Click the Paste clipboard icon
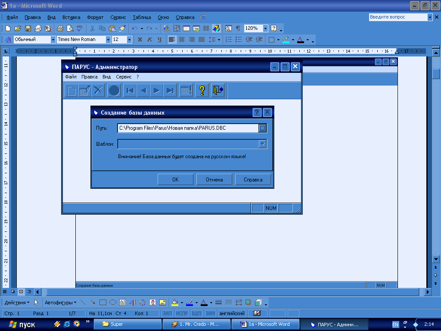The height and width of the screenshot is (331, 441). [x=112, y=28]
